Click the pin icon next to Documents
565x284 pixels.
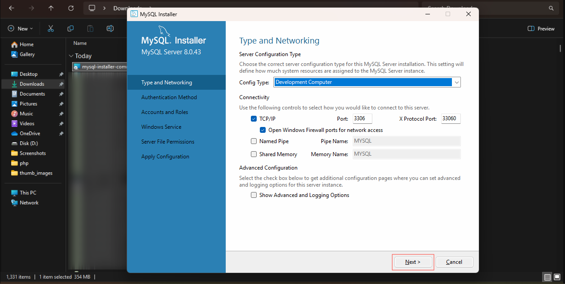point(61,94)
